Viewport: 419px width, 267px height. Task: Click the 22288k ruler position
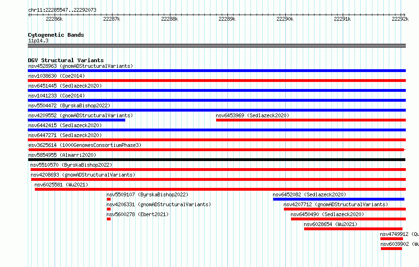tap(169, 19)
